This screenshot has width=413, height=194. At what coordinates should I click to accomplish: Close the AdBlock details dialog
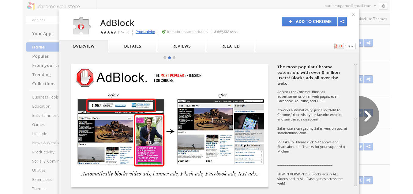[x=353, y=15]
